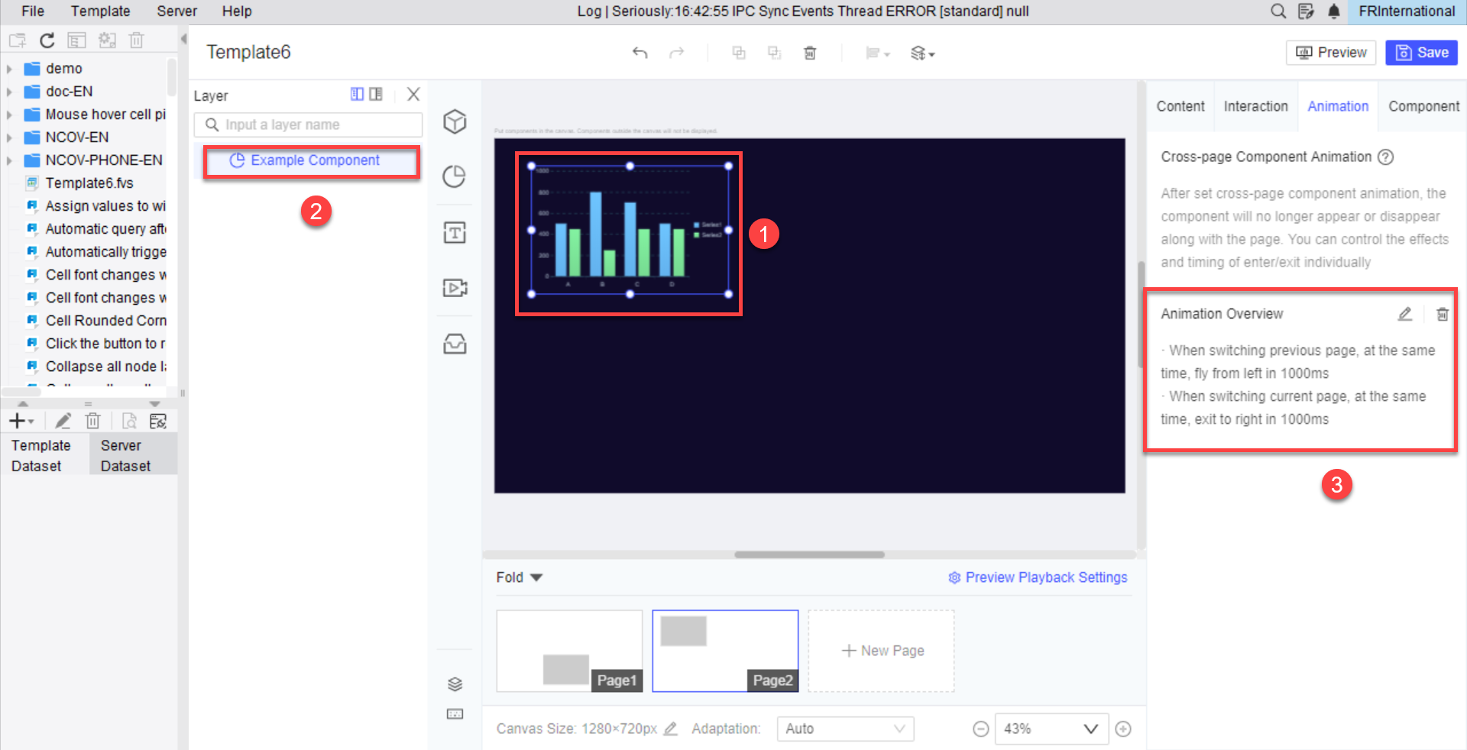Screen dimensions: 1467x750
Task: Open the Server menu
Action: tap(176, 11)
